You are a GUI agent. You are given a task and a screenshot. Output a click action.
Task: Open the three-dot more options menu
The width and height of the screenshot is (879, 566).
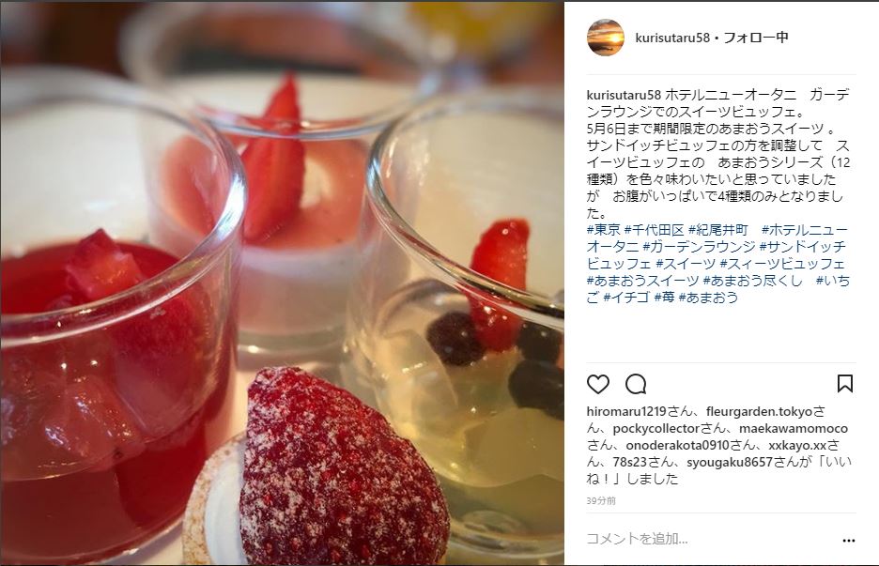pyautogui.click(x=849, y=541)
